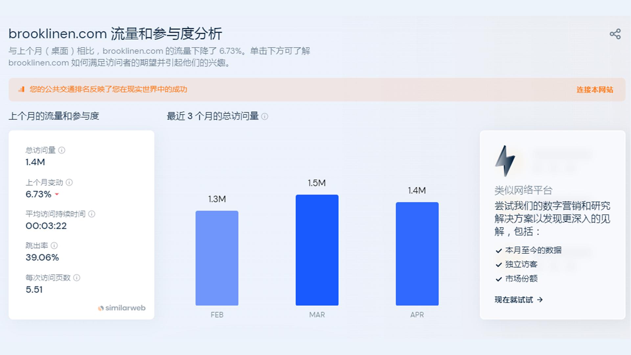
Task: Click the orange bar-chart icon in the banner
Action: [x=22, y=89]
